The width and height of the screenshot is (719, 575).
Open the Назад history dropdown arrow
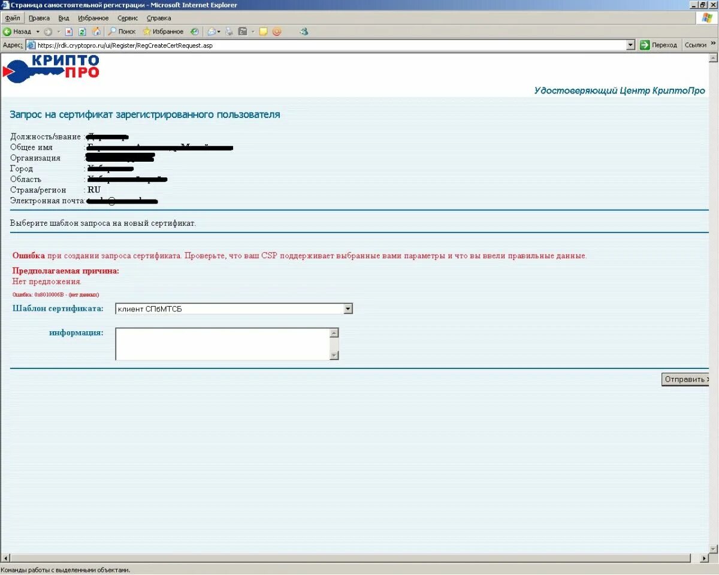(x=37, y=31)
